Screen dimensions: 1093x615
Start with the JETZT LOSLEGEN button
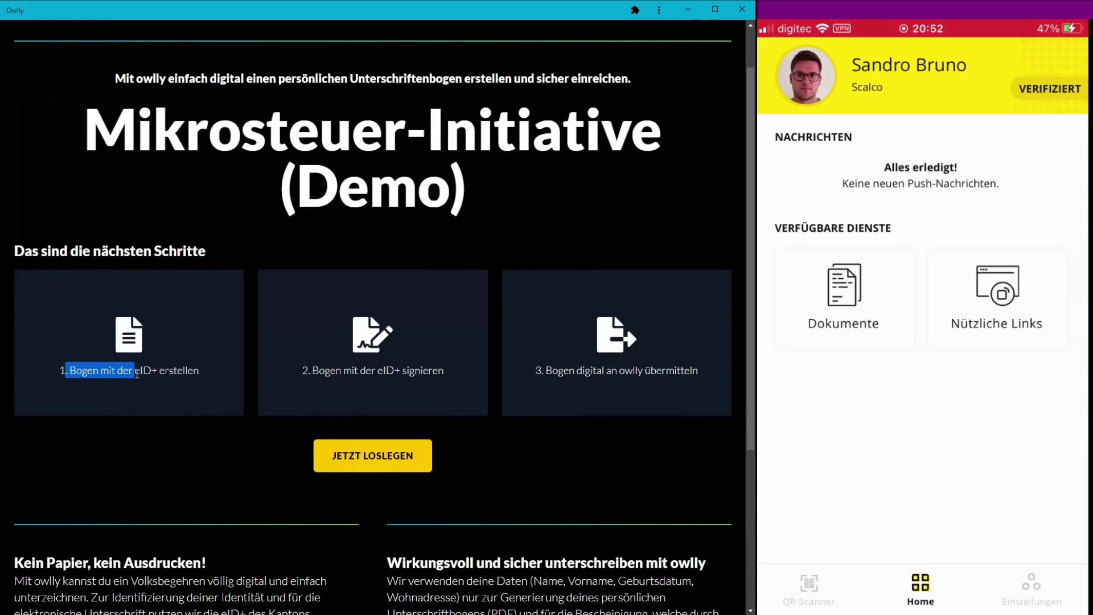(372, 456)
